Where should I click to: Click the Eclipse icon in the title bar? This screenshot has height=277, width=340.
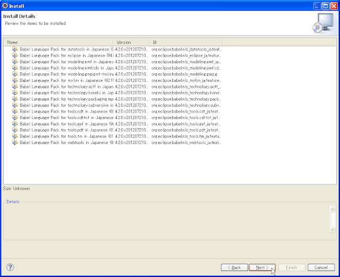(5, 6)
